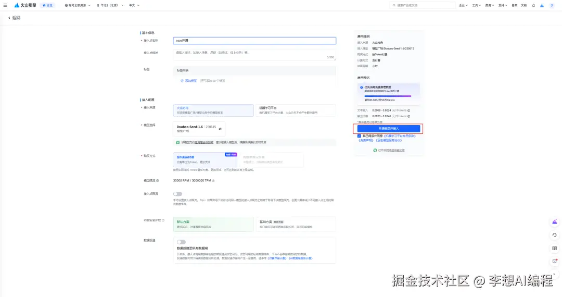This screenshot has height=297, width=562.
Task: Expand the 企业 top menu
Action: 463,5
